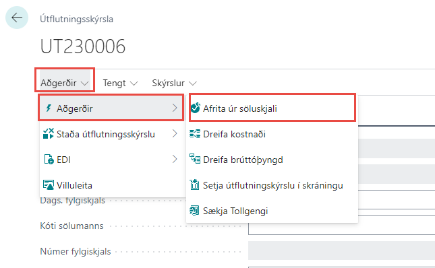The image size is (435, 268).
Task: Click the back arrow button
Action: [17, 18]
